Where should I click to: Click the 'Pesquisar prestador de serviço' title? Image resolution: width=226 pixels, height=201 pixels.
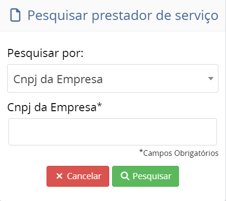[123, 16]
